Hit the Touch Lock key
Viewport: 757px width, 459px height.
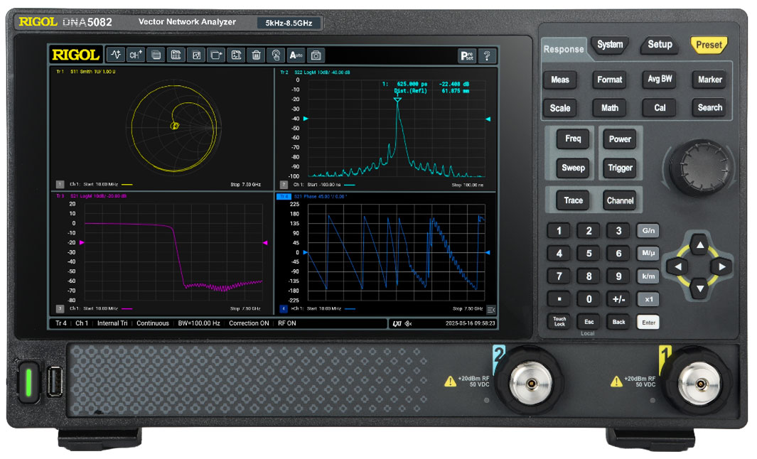point(559,322)
